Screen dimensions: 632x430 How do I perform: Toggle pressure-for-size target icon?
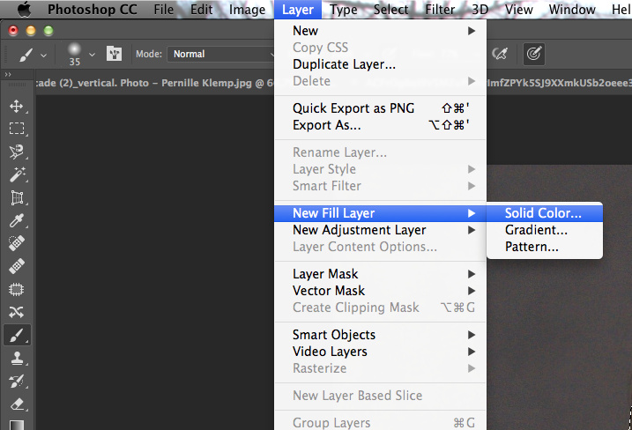(x=533, y=54)
